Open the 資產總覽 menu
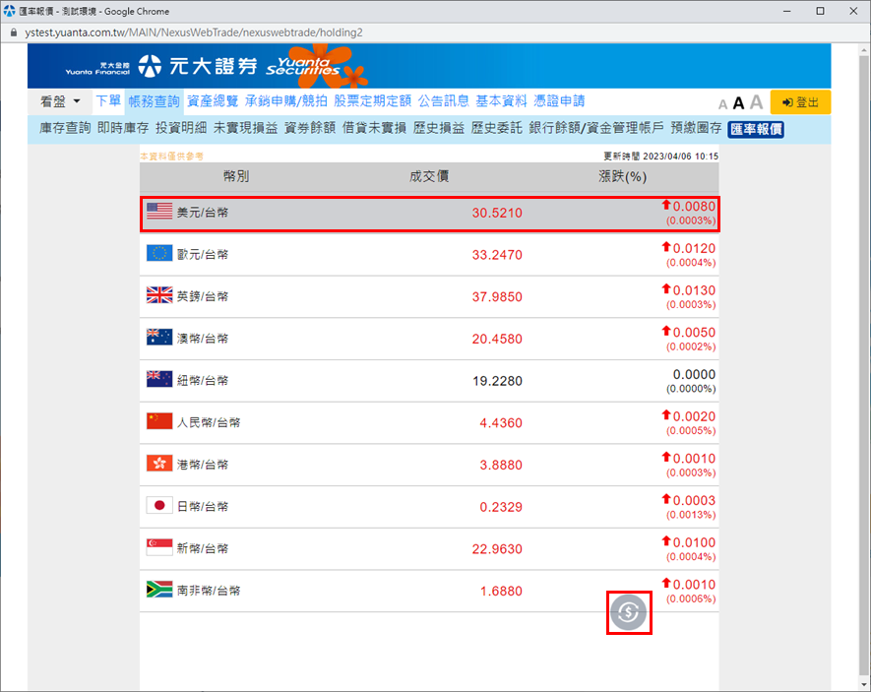This screenshot has height=692, width=871. (213, 101)
